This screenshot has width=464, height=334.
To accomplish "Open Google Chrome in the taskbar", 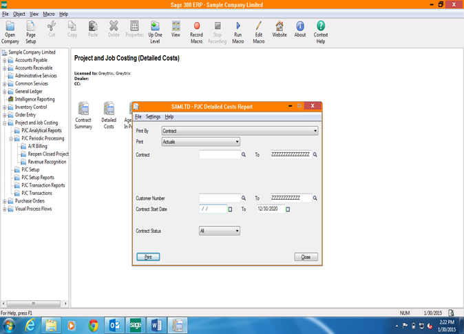I will tap(93, 326).
